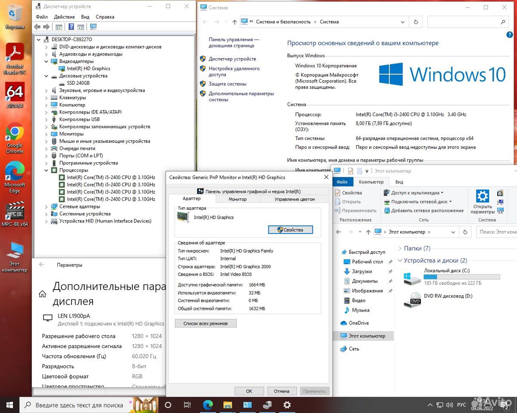Click search field in System window
Viewport: 517px width, 413px height.
click(x=468, y=22)
